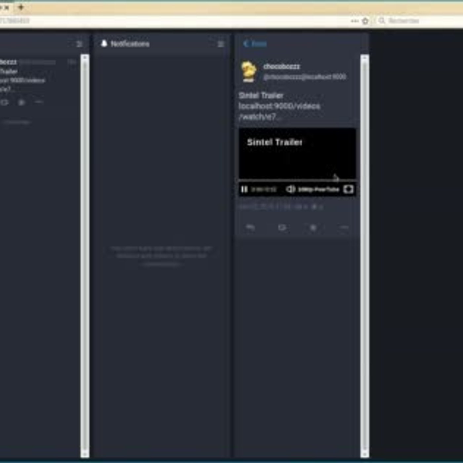Pause the Sintel Trailer video

click(x=244, y=189)
